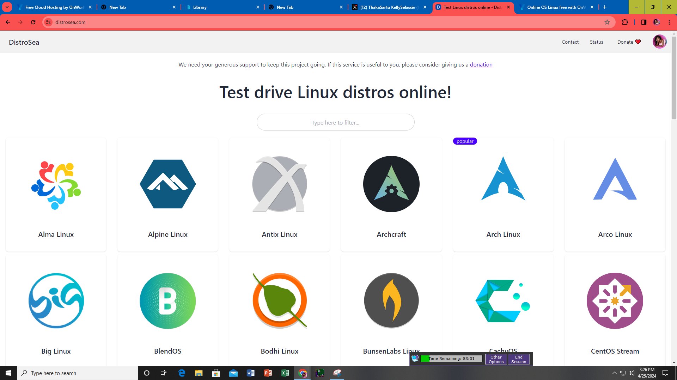Show hidden system tray icons
677x380 pixels.
tap(614, 373)
